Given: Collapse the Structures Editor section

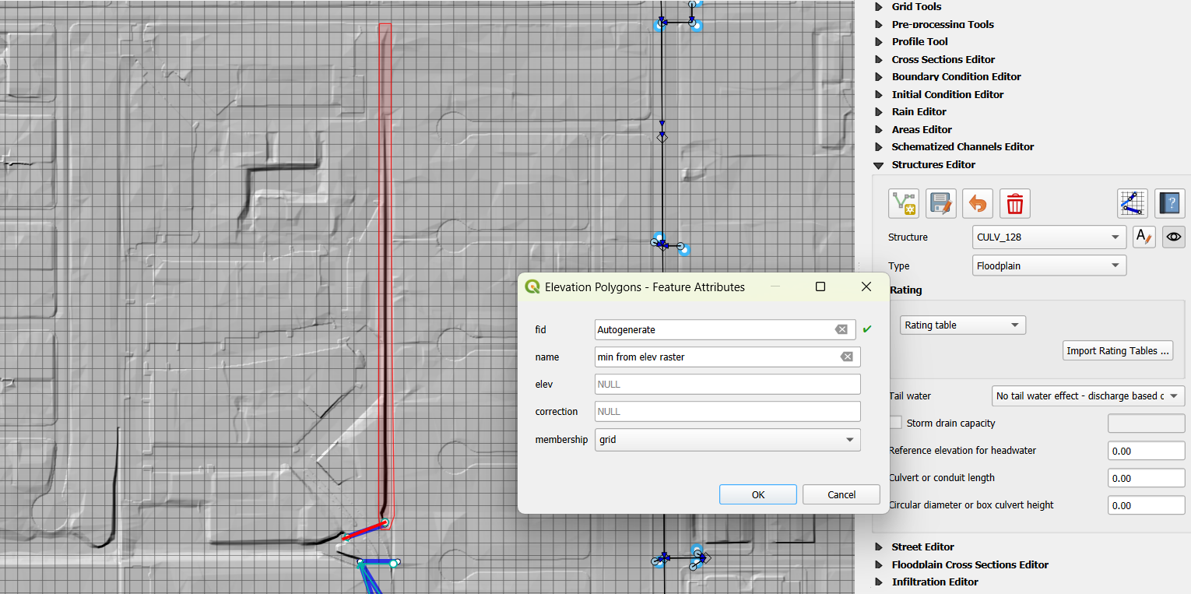Looking at the screenshot, I should 878,165.
